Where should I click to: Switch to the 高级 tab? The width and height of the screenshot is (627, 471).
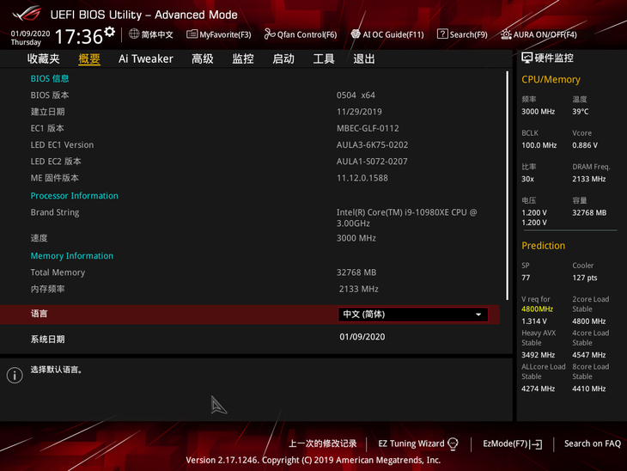tap(202, 58)
